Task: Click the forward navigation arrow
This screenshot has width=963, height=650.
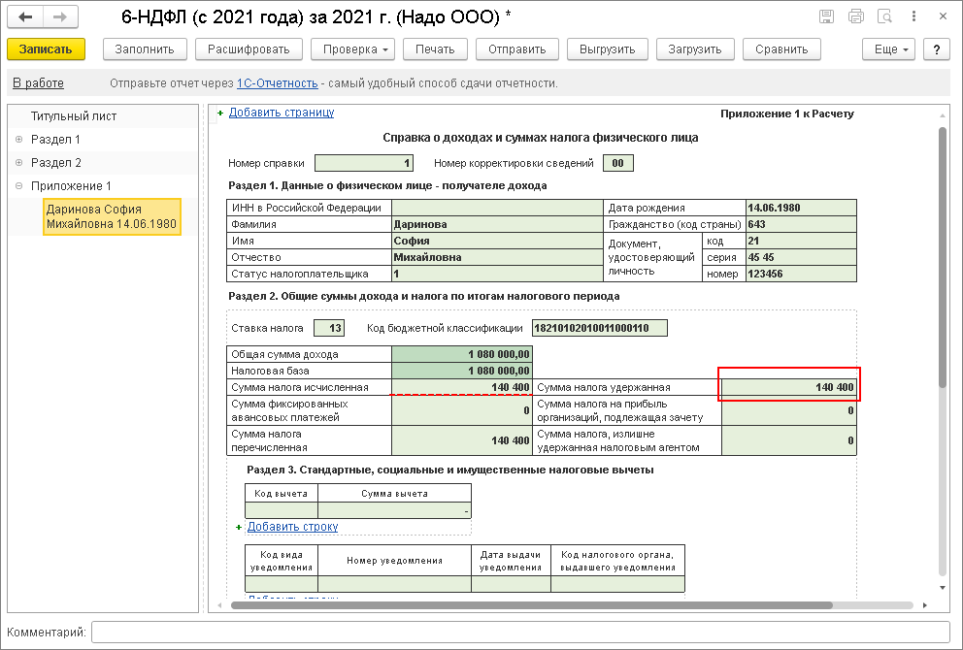Action: pos(59,17)
